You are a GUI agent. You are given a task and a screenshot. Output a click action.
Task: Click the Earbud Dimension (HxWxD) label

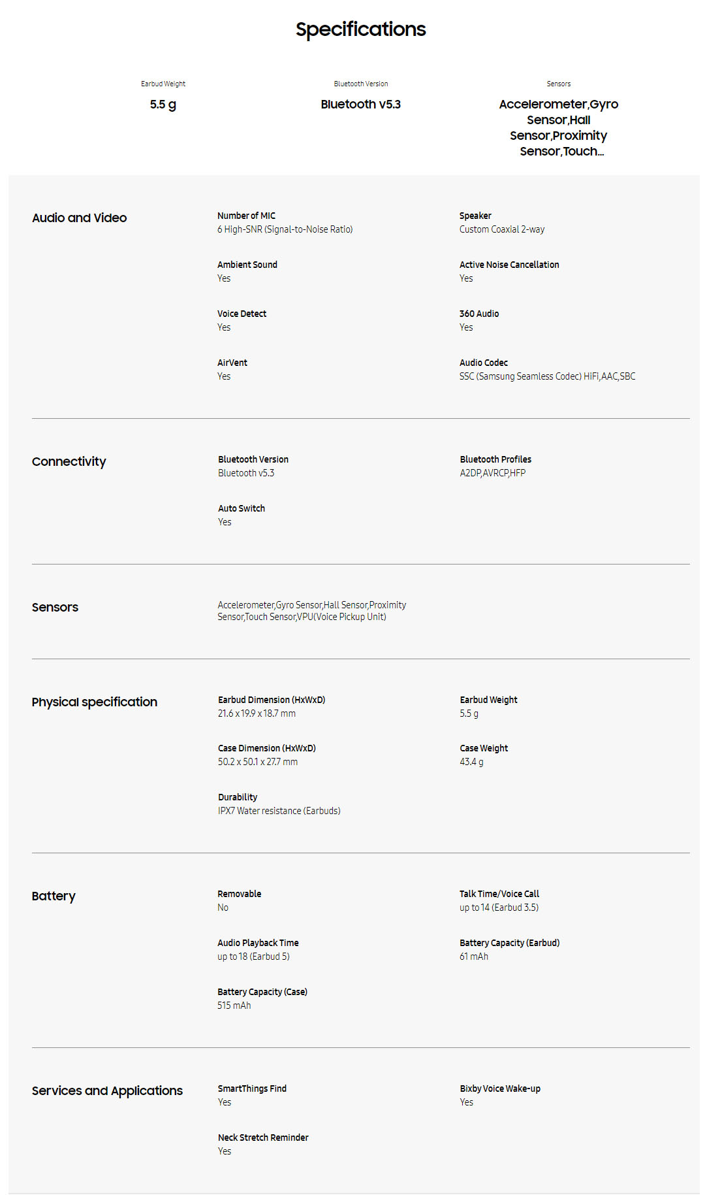click(271, 700)
